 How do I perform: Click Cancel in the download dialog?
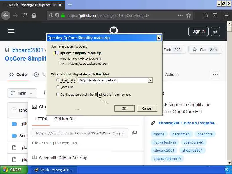(x=147, y=108)
